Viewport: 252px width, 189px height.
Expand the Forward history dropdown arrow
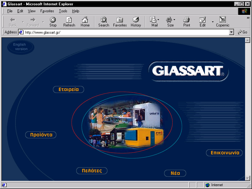coord(43,22)
